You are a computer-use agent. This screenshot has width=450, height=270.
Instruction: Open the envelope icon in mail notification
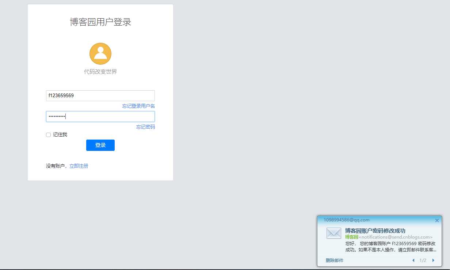334,233
